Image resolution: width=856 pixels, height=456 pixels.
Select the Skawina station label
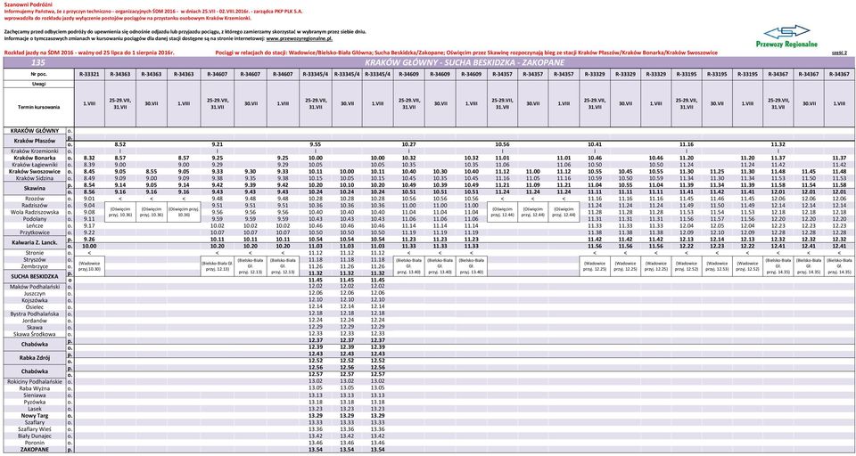coord(36,188)
